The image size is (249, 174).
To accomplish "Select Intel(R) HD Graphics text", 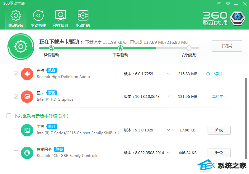I will tap(55, 99).
